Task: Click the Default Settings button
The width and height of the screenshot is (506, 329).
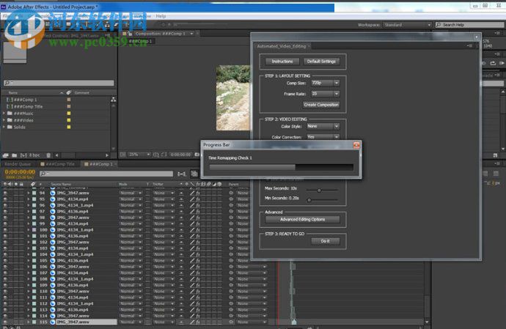Action: pyautogui.click(x=321, y=62)
